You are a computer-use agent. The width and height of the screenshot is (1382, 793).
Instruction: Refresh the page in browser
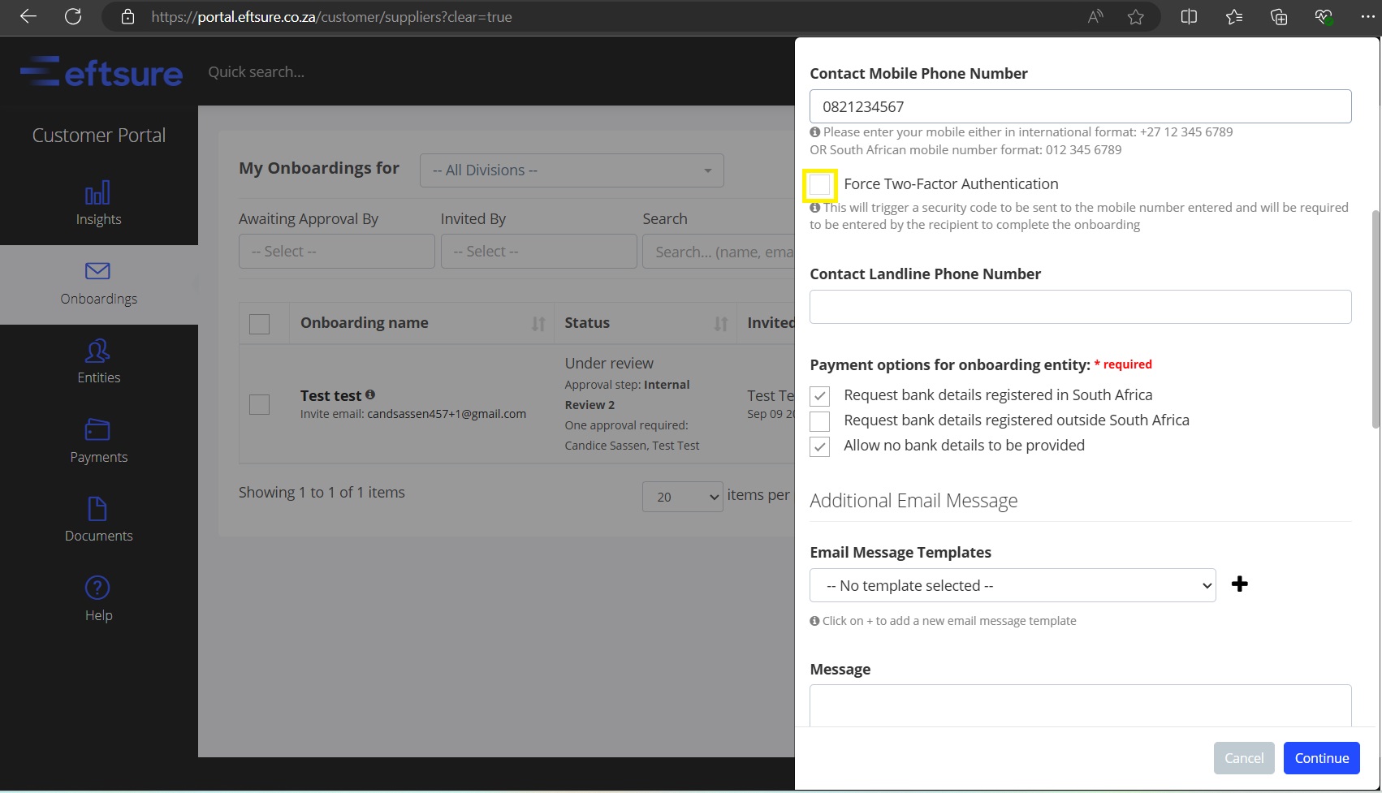pyautogui.click(x=73, y=17)
